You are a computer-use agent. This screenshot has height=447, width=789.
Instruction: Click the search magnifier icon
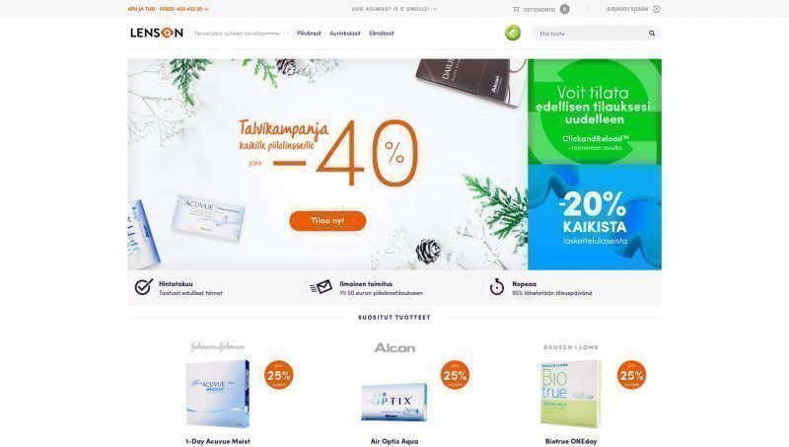(652, 34)
